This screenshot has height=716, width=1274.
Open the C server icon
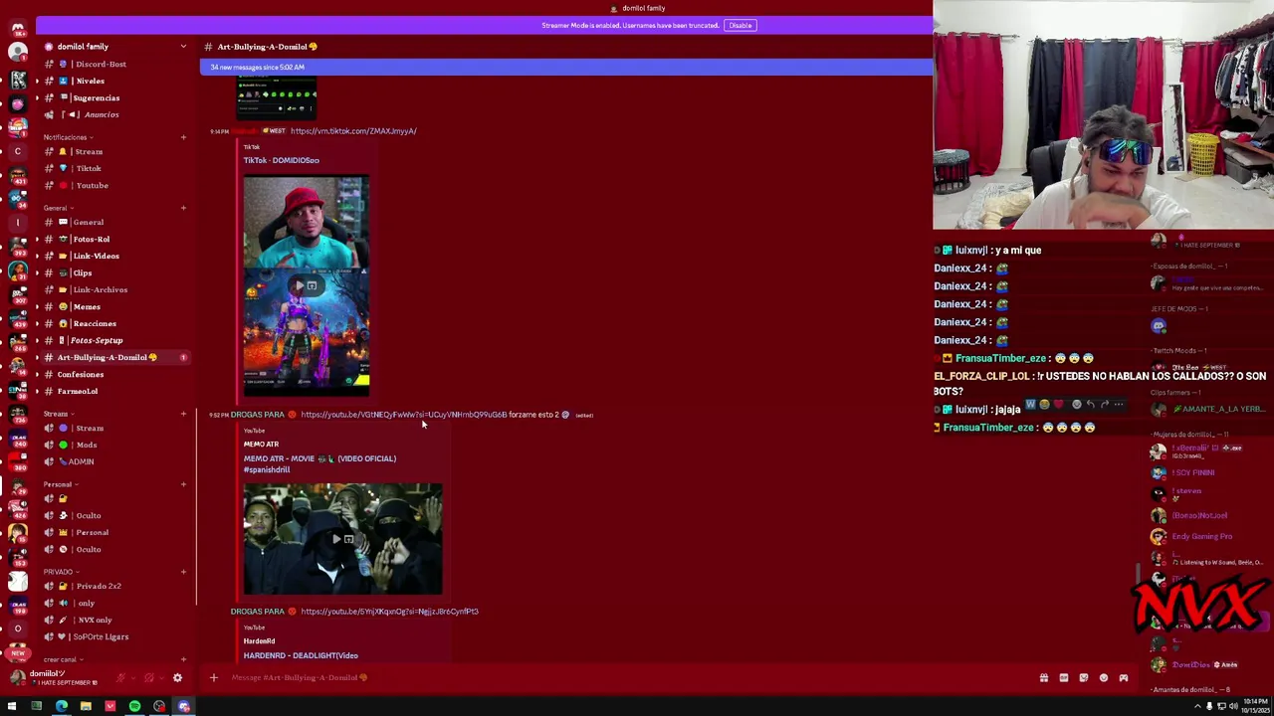[17, 151]
